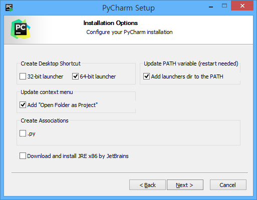Continue with the Next > button
The height and width of the screenshot is (200, 257).
coord(185,185)
